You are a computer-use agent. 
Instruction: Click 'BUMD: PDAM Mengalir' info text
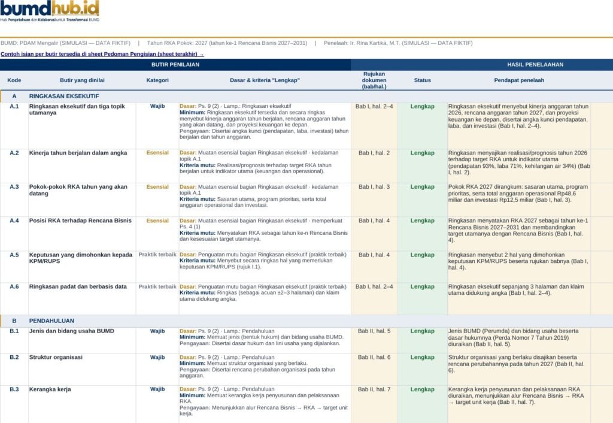(x=65, y=43)
